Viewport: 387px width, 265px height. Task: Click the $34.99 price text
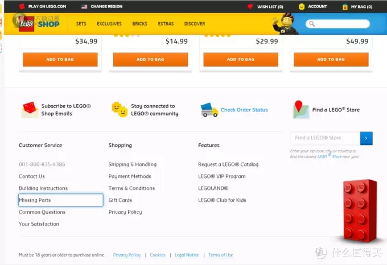pos(87,41)
